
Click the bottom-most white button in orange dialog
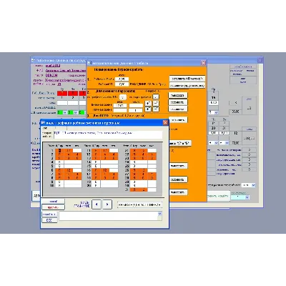click(178, 192)
